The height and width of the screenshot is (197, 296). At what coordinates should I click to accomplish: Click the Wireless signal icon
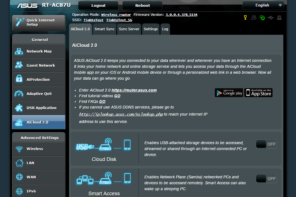(19, 149)
